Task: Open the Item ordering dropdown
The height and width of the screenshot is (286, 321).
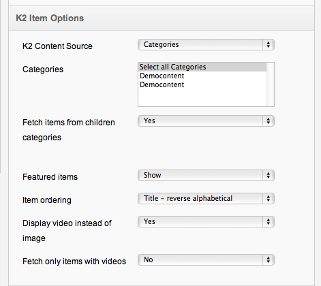Action: coord(206,199)
